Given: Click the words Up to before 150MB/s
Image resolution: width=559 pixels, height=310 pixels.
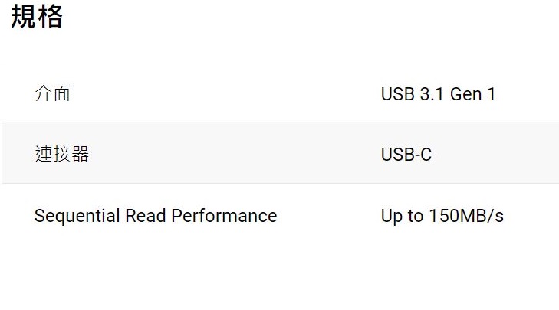Looking at the screenshot, I should coord(402,216).
